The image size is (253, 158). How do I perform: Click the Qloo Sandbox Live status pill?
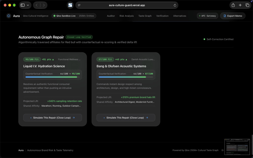pos(74,16)
